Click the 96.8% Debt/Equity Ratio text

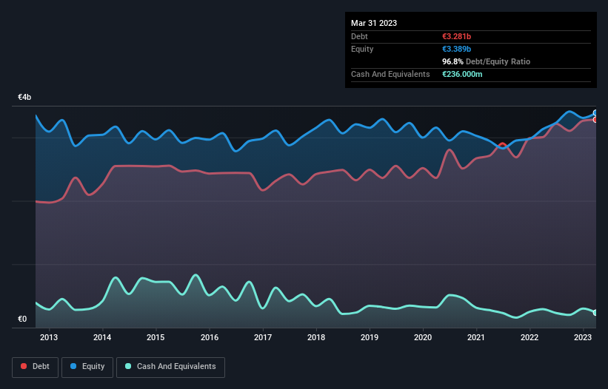[487, 61]
